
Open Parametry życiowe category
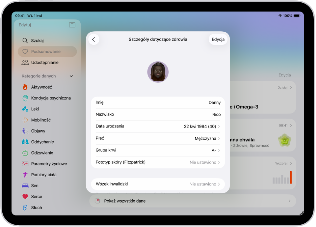47,164
